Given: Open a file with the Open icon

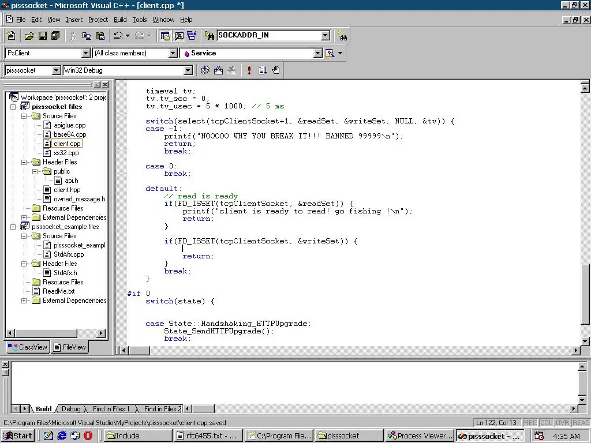Looking at the screenshot, I should pyautogui.click(x=29, y=36).
